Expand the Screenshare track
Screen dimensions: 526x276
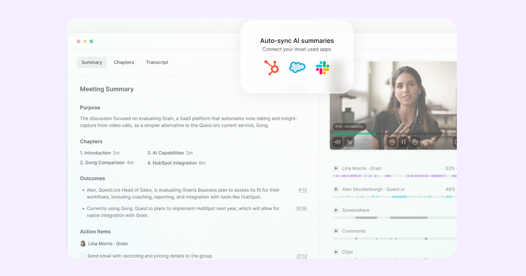point(336,210)
